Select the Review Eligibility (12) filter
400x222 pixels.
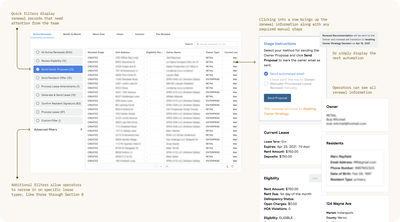(58, 61)
